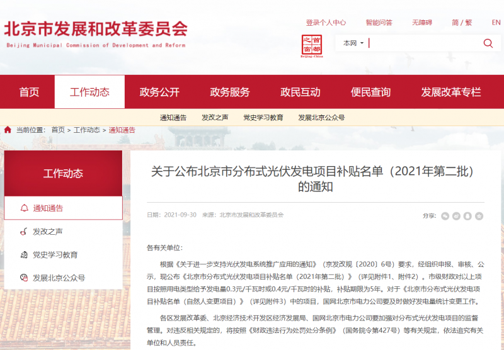Open the 政务公开 main navigation tab
This screenshot has height=350, width=504.
(x=159, y=92)
